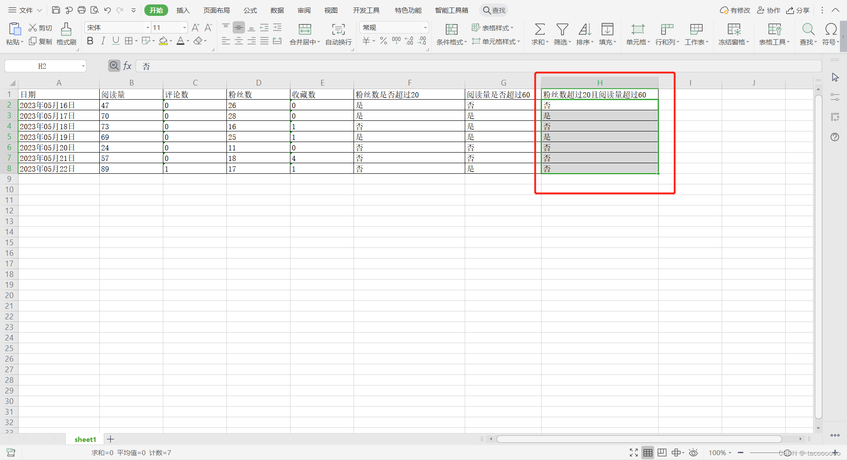Image resolution: width=847 pixels, height=460 pixels.
Task: Undo the last action
Action: tap(107, 10)
